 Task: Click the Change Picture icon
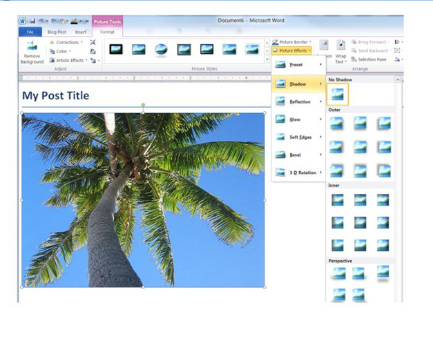(93, 51)
